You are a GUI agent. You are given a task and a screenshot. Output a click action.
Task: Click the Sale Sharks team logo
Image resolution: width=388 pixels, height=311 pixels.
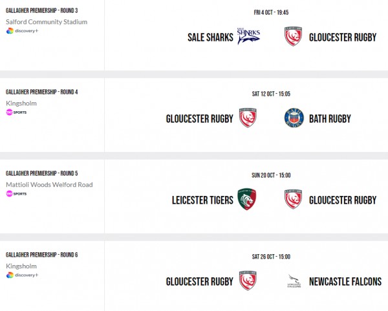[249, 37]
